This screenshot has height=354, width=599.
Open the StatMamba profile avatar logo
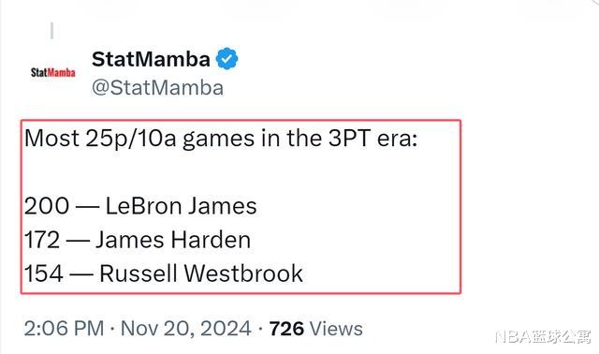click(x=52, y=72)
